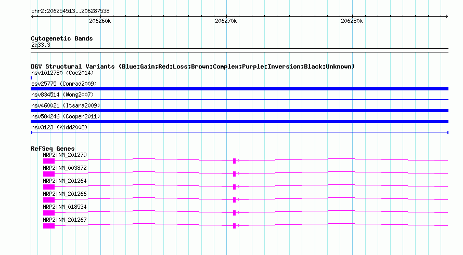Screen dimensions: 463x255
Task: Open transcript NRP2|NM_201264 label
Action: [x=65, y=181]
